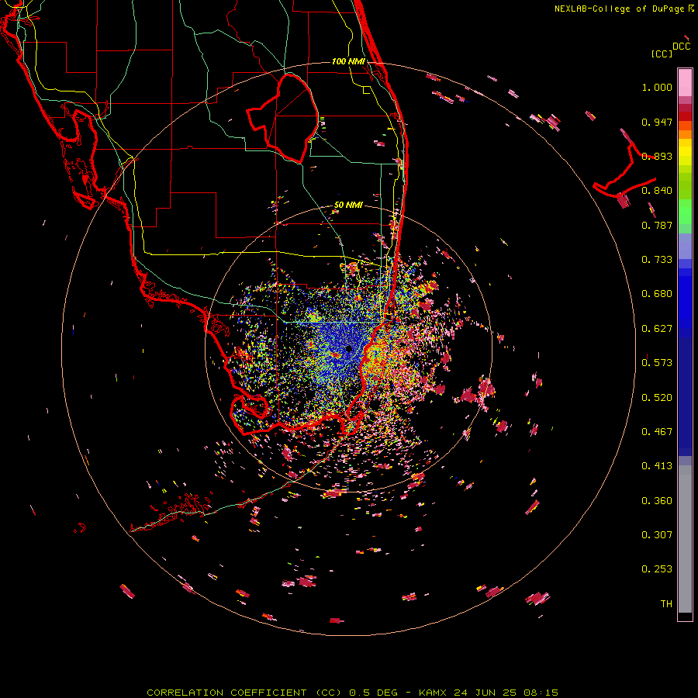Select the 0.467 scale label
698x698 pixels.
(x=657, y=432)
